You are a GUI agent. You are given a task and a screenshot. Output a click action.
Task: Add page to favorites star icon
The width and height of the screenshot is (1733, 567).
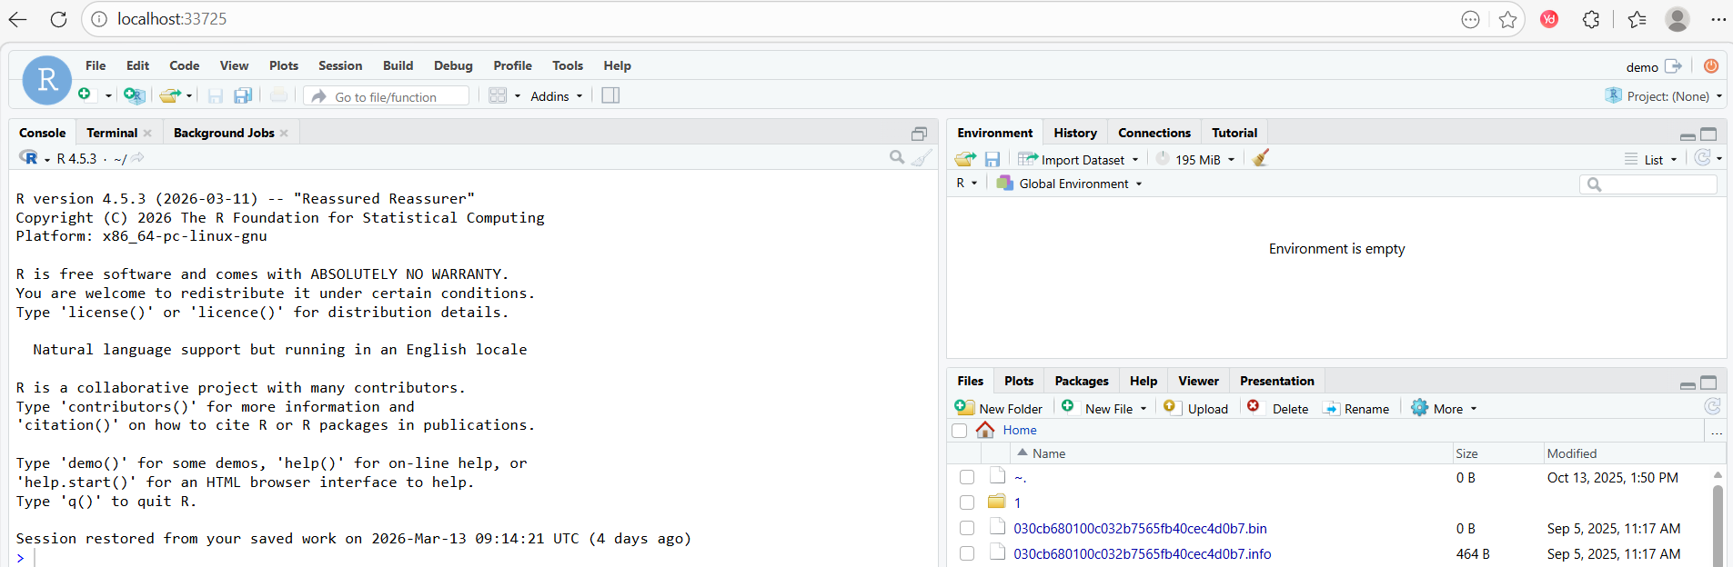1507,19
